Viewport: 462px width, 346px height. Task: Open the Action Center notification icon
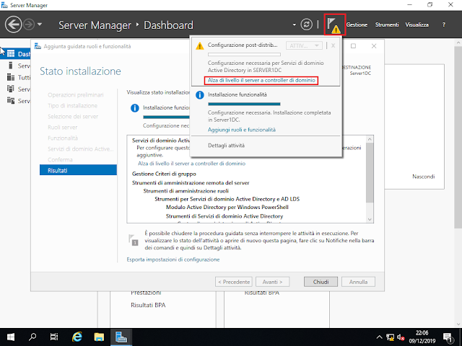[448, 337]
